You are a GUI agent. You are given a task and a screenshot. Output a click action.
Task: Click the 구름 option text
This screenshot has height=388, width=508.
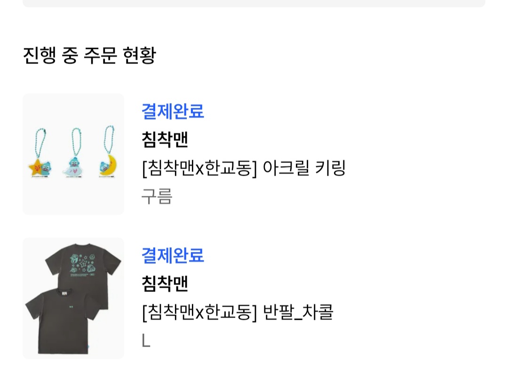point(157,196)
